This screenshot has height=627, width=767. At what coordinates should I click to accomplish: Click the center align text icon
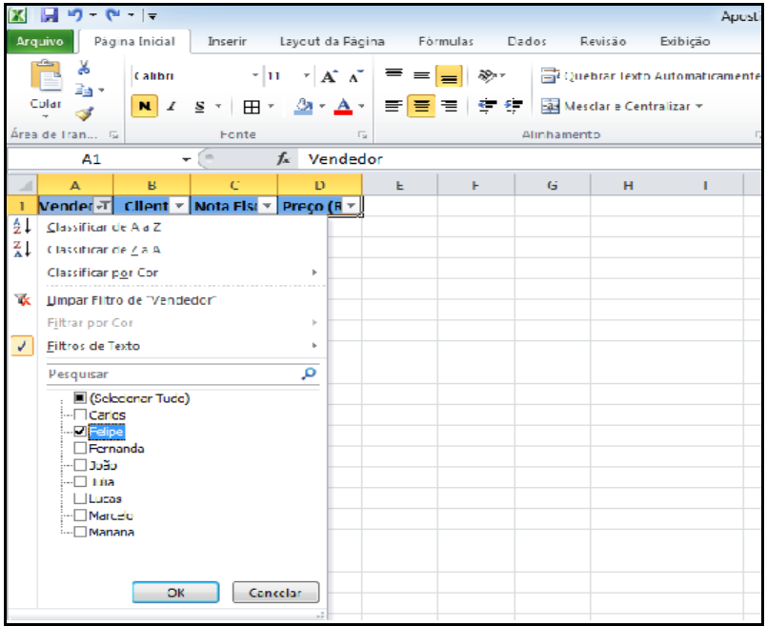click(x=420, y=107)
